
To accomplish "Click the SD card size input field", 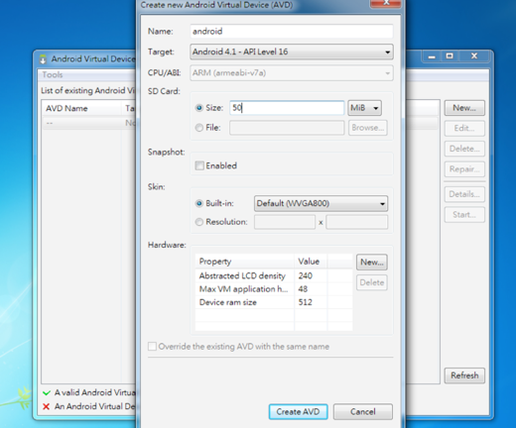I will (287, 108).
